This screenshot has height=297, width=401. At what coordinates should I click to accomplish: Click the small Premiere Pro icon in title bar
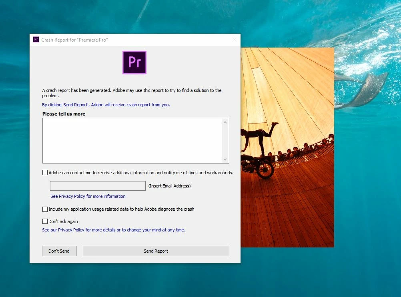[x=36, y=40]
